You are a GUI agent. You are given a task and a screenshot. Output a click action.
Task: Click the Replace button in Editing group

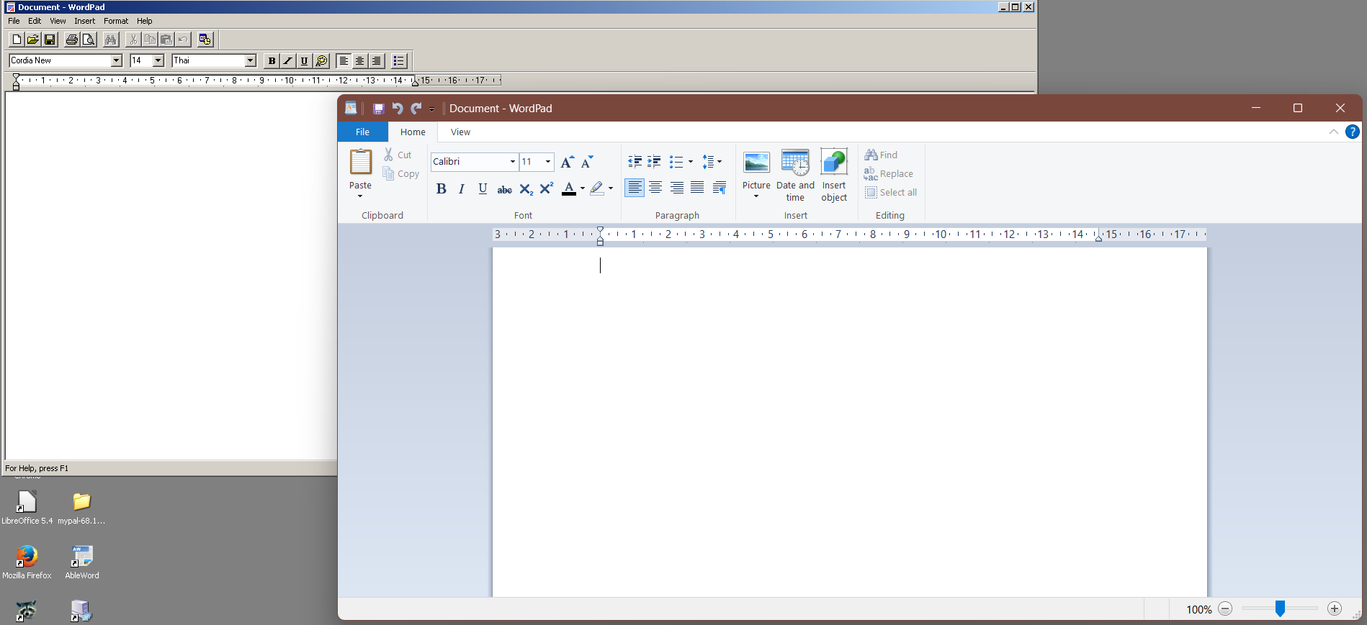[889, 174]
